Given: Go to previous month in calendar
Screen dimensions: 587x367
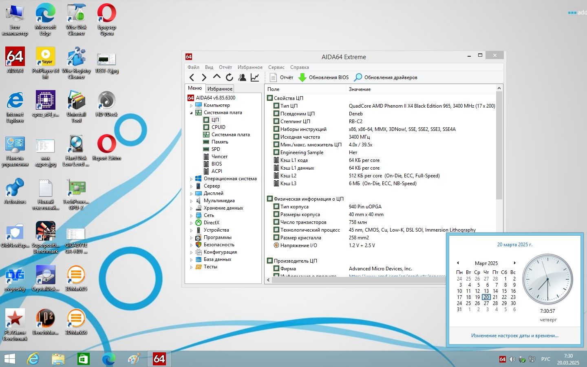Looking at the screenshot, I should click(458, 263).
